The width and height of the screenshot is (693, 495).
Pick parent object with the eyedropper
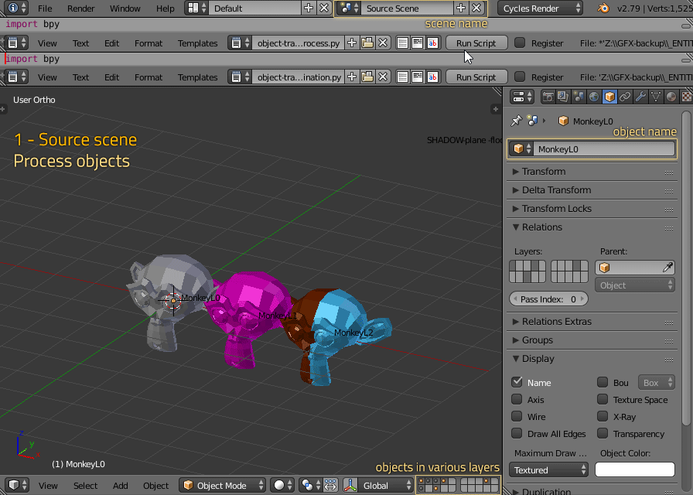[x=667, y=268]
